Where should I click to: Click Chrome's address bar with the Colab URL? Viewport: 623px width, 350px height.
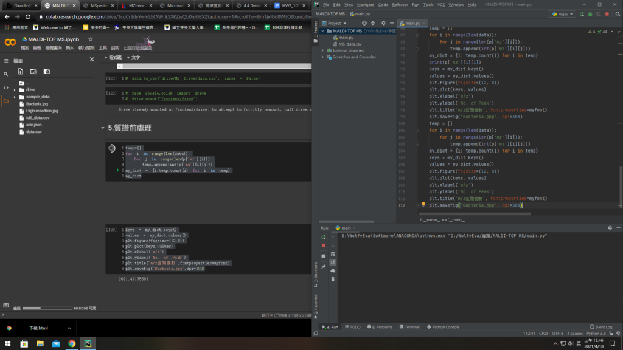[175, 17]
